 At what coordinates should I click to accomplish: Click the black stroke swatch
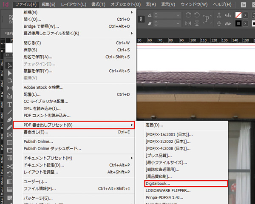tap(238, 24)
